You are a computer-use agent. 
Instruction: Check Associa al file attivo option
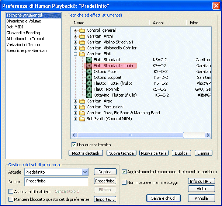click(11, 191)
